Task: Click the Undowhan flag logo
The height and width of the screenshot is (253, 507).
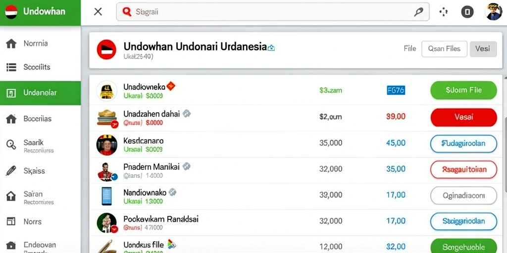Action: click(x=11, y=12)
